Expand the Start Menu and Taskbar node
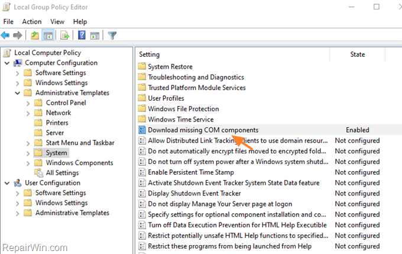This screenshot has height=254, width=402. (x=28, y=143)
